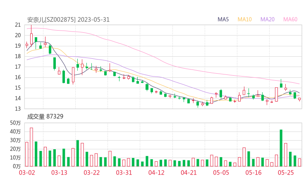Click the 50万 volume axis label

tap(15, 123)
